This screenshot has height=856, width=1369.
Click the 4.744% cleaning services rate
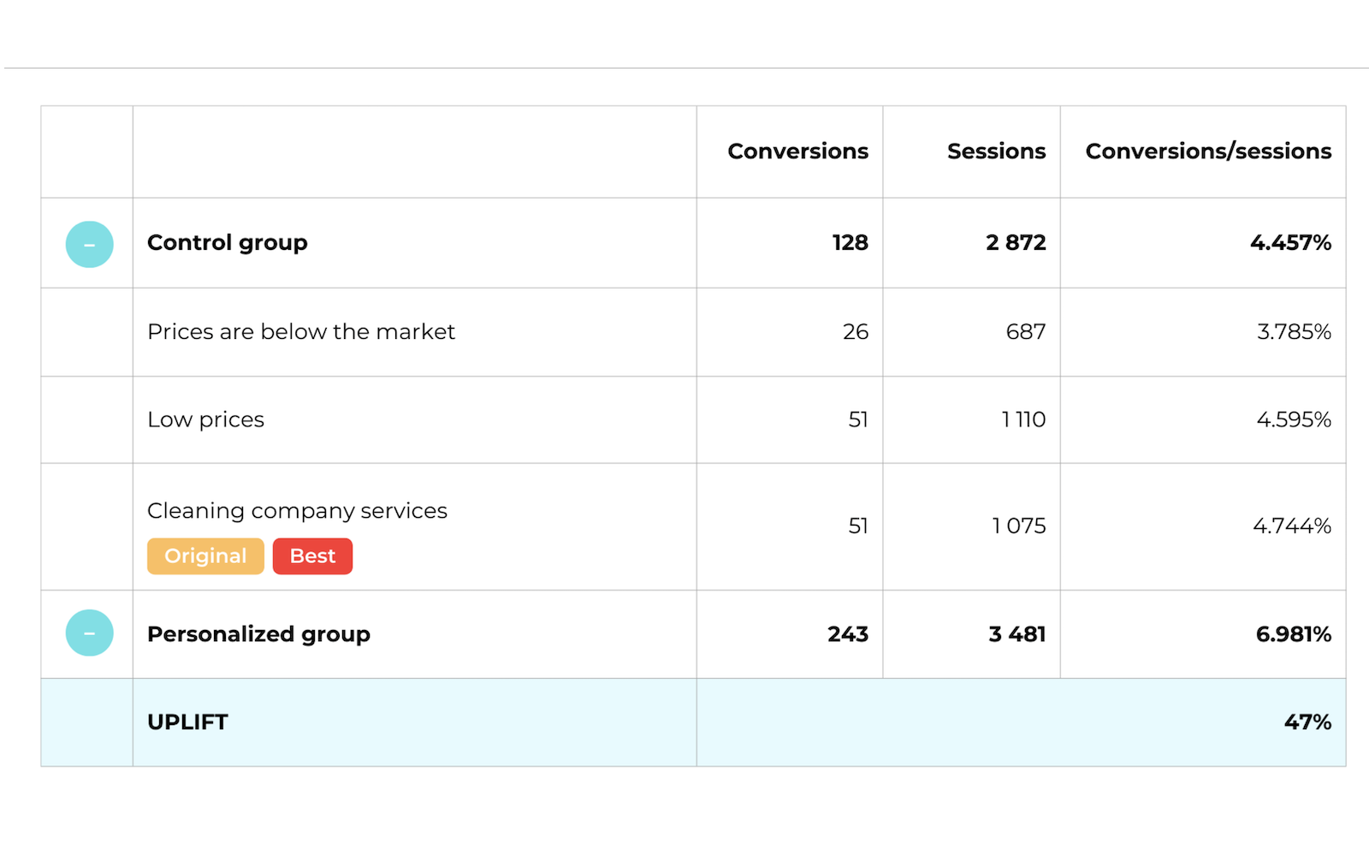tap(1292, 526)
